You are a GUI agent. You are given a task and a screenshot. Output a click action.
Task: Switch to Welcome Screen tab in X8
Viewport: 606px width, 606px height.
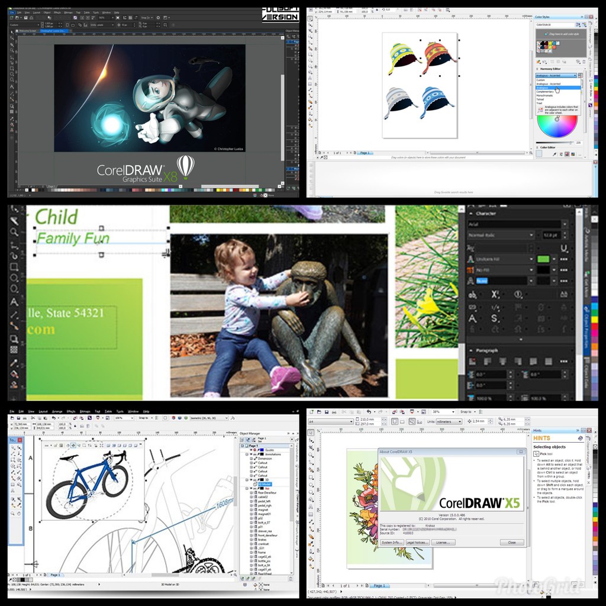27,31
